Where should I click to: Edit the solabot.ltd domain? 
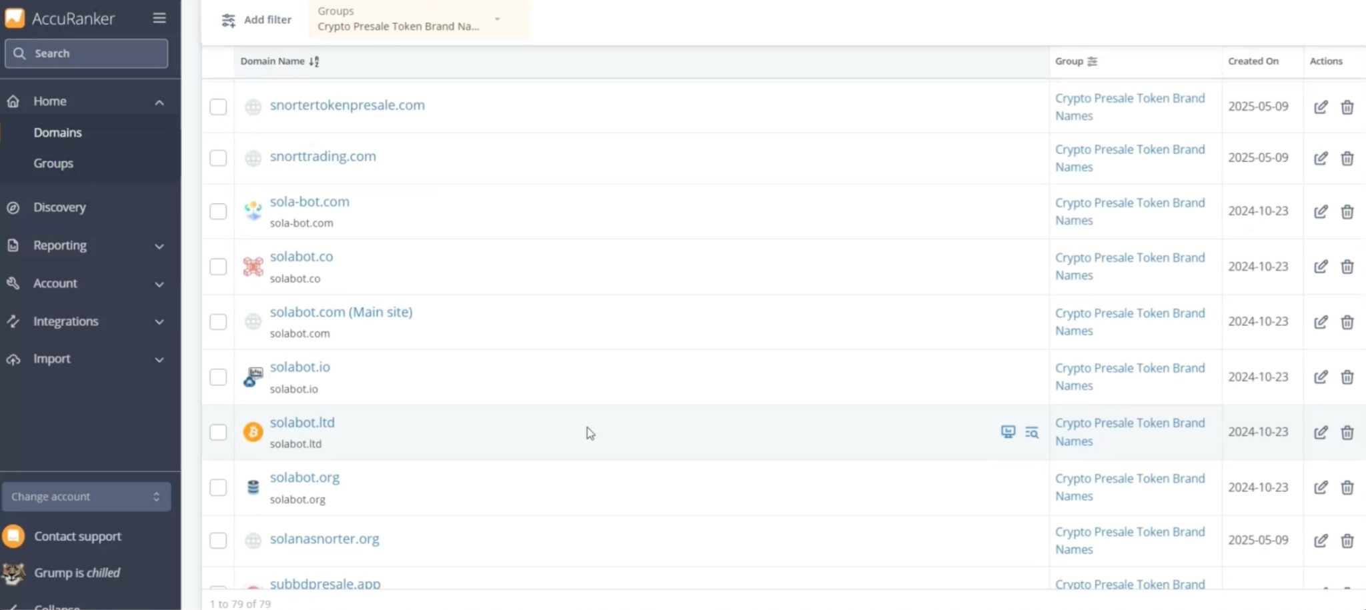1321,432
